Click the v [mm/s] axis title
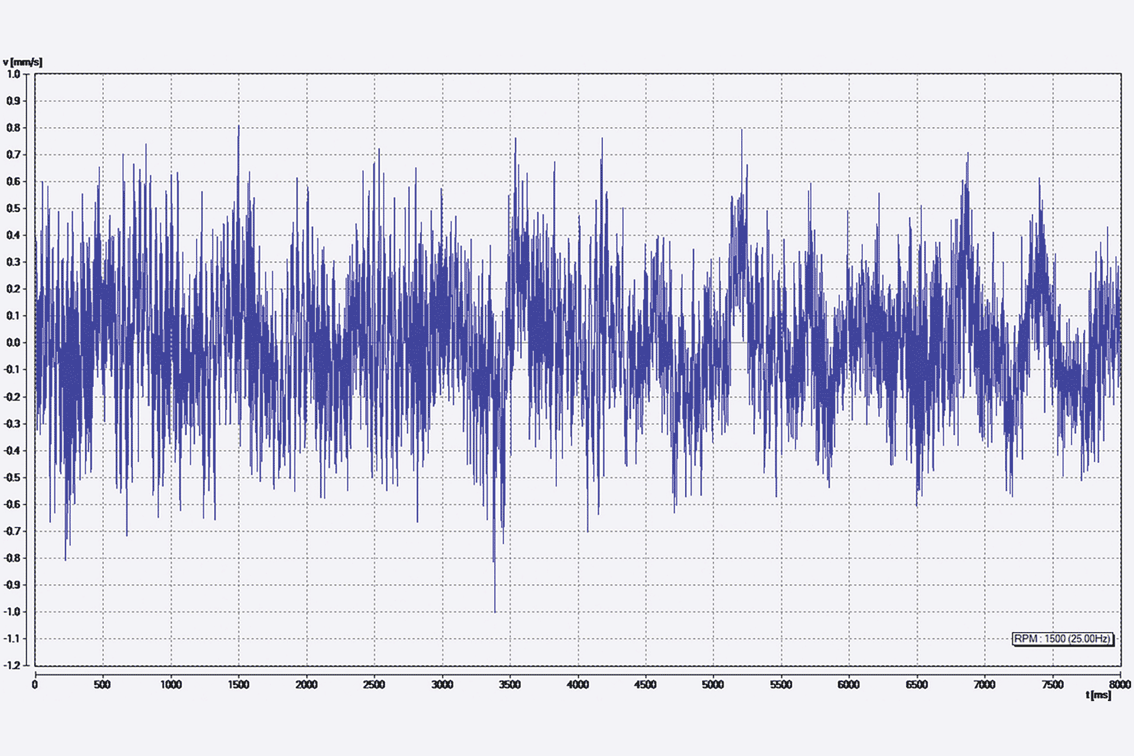 (22, 62)
